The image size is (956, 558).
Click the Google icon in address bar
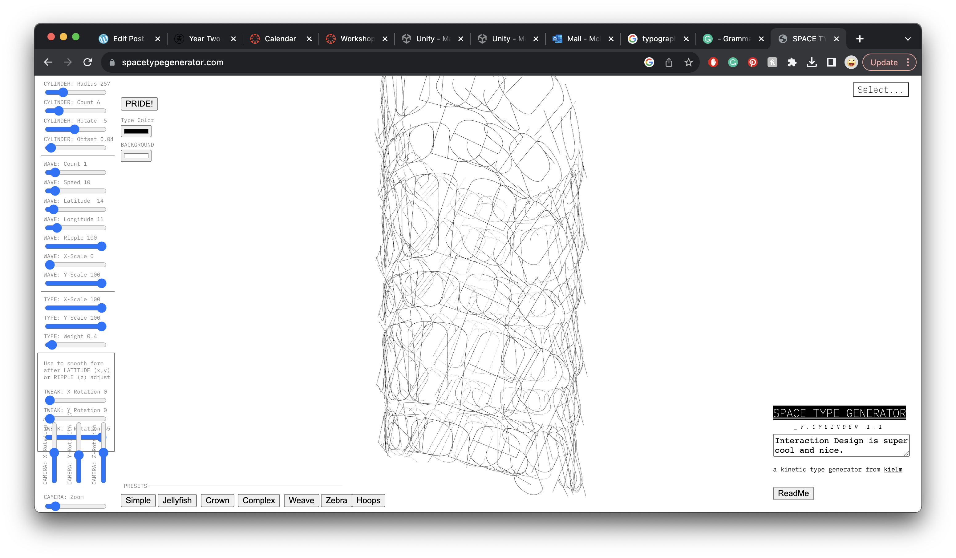pyautogui.click(x=649, y=62)
